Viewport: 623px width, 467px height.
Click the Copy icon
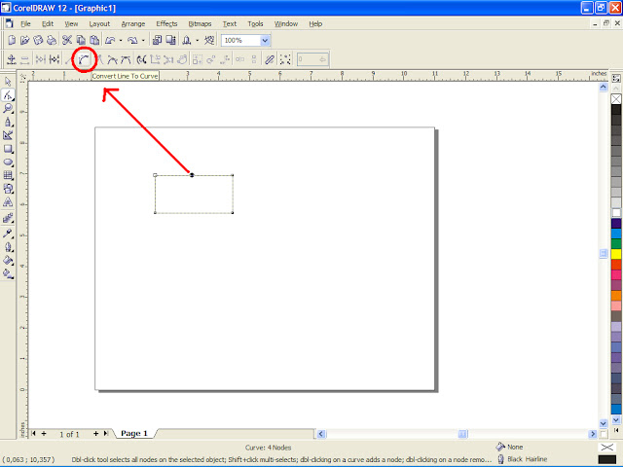81,40
